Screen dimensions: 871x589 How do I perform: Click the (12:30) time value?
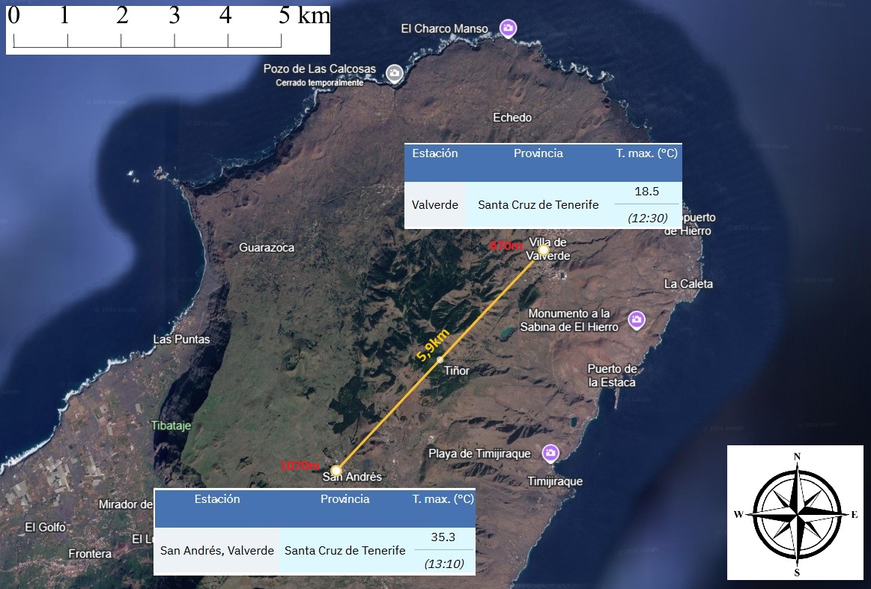(x=648, y=218)
